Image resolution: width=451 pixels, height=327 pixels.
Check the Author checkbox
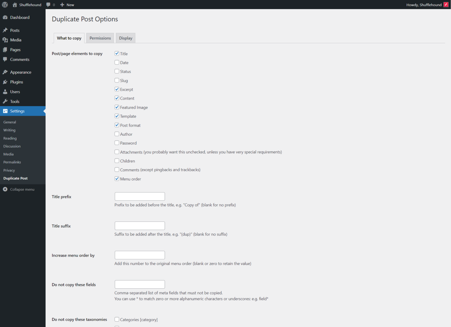[117, 134]
